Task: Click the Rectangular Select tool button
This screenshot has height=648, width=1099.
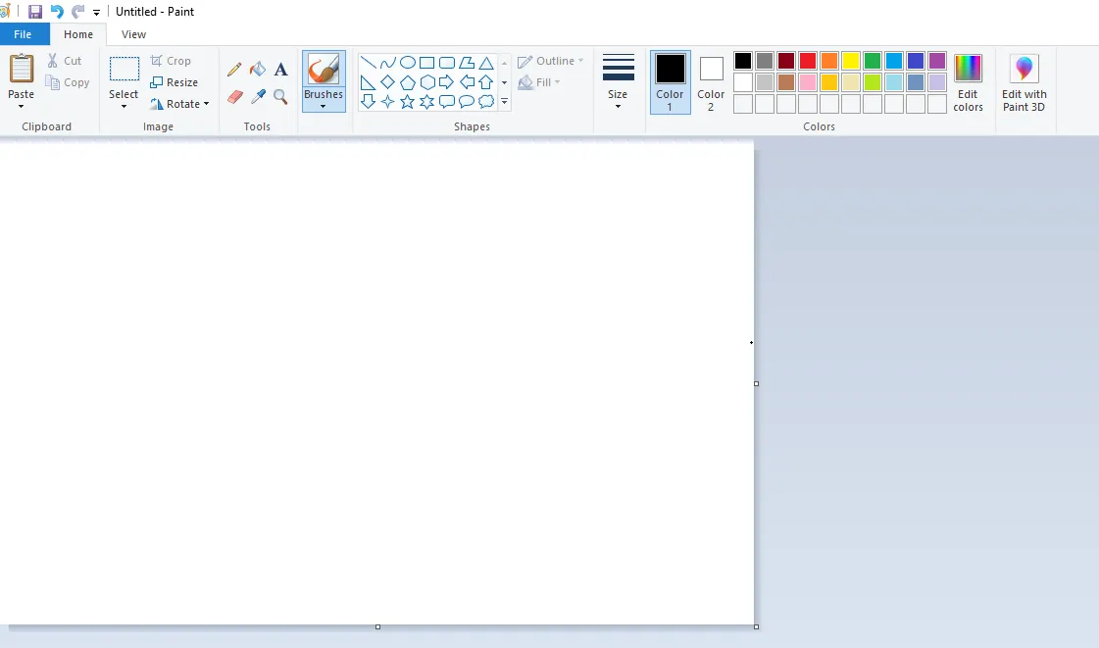Action: point(125,70)
